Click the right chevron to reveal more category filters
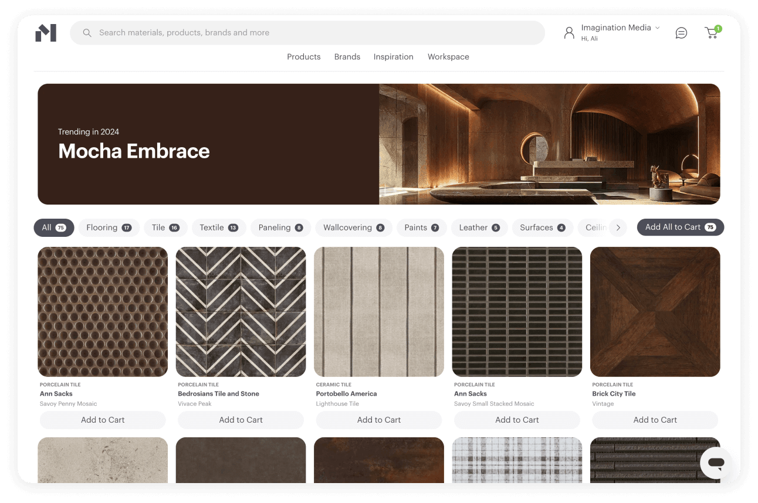The height and width of the screenshot is (503, 758). tap(618, 227)
